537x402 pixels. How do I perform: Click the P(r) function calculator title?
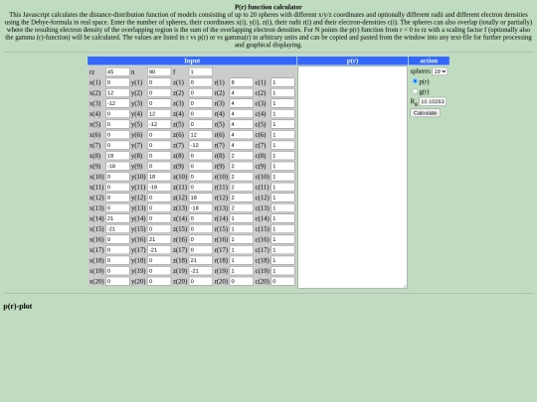268,7
